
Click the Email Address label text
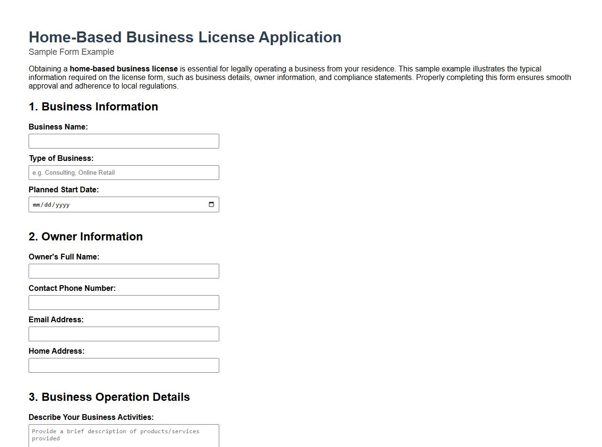56,319
